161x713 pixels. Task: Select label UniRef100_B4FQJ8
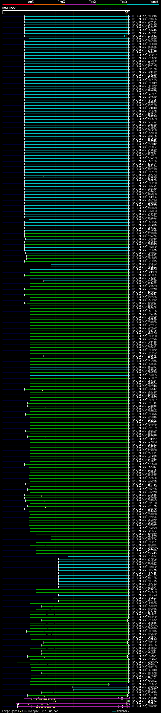(144, 670)
